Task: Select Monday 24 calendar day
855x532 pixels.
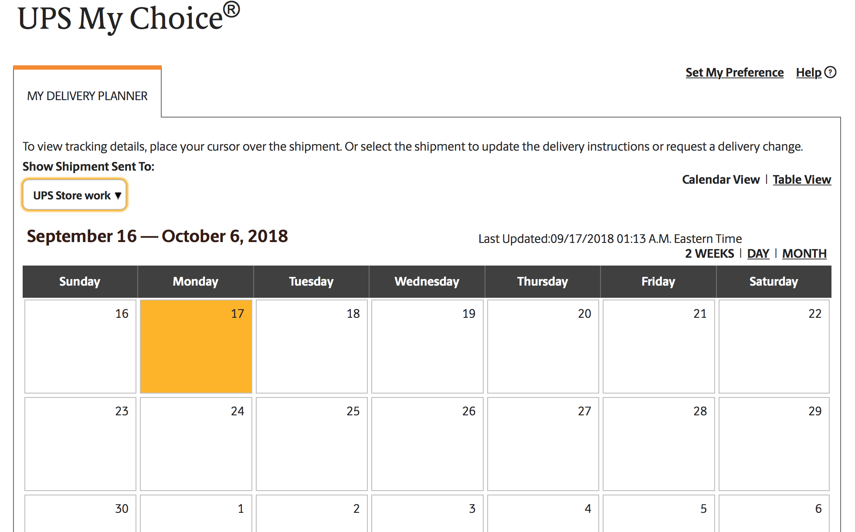Action: click(196, 444)
